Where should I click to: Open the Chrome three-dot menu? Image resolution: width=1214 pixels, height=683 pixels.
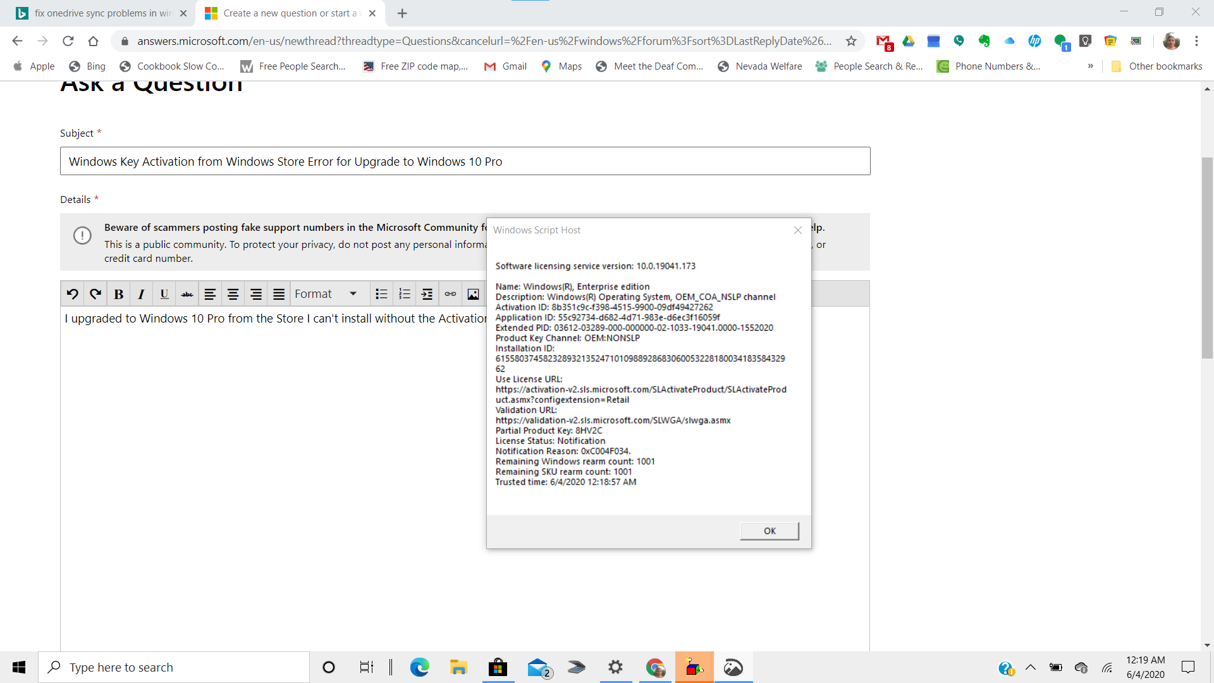(1196, 41)
